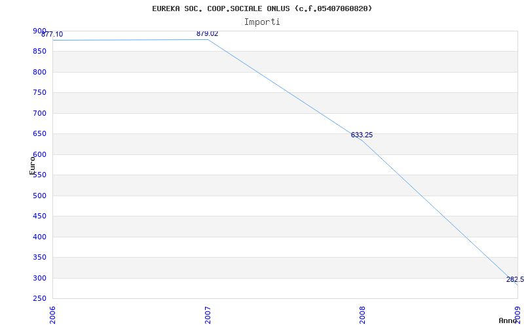This screenshot has height=327, width=524.
Task: Click the 450 y-axis label
Action: [39, 216]
